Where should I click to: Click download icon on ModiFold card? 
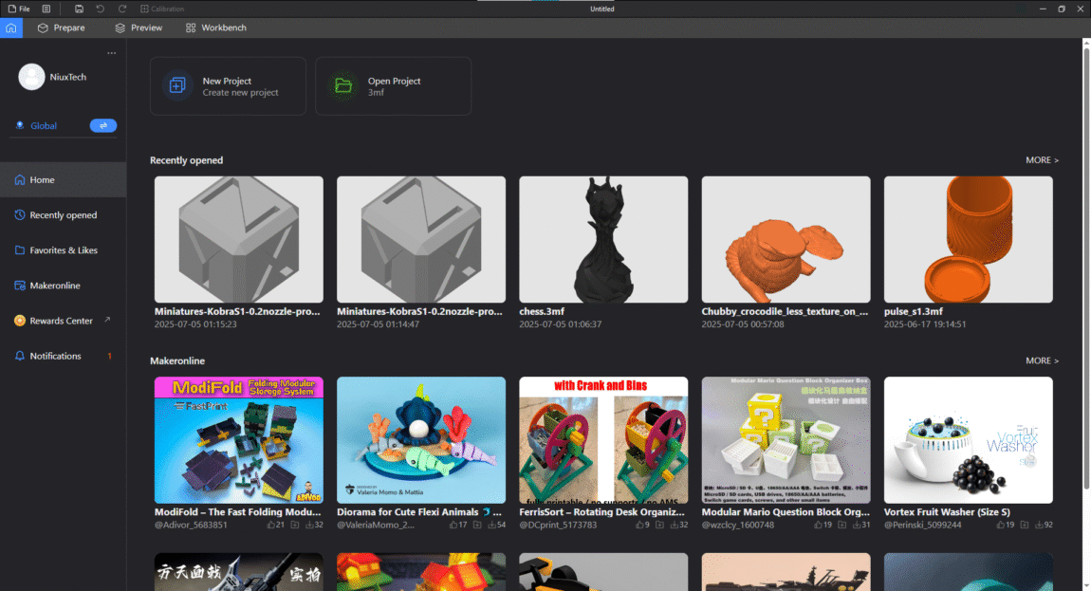309,525
